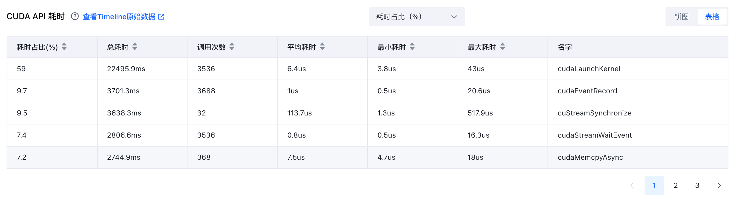738x204 pixels.
Task: Sort by 最小耗时 column sort icon
Action: (x=412, y=47)
